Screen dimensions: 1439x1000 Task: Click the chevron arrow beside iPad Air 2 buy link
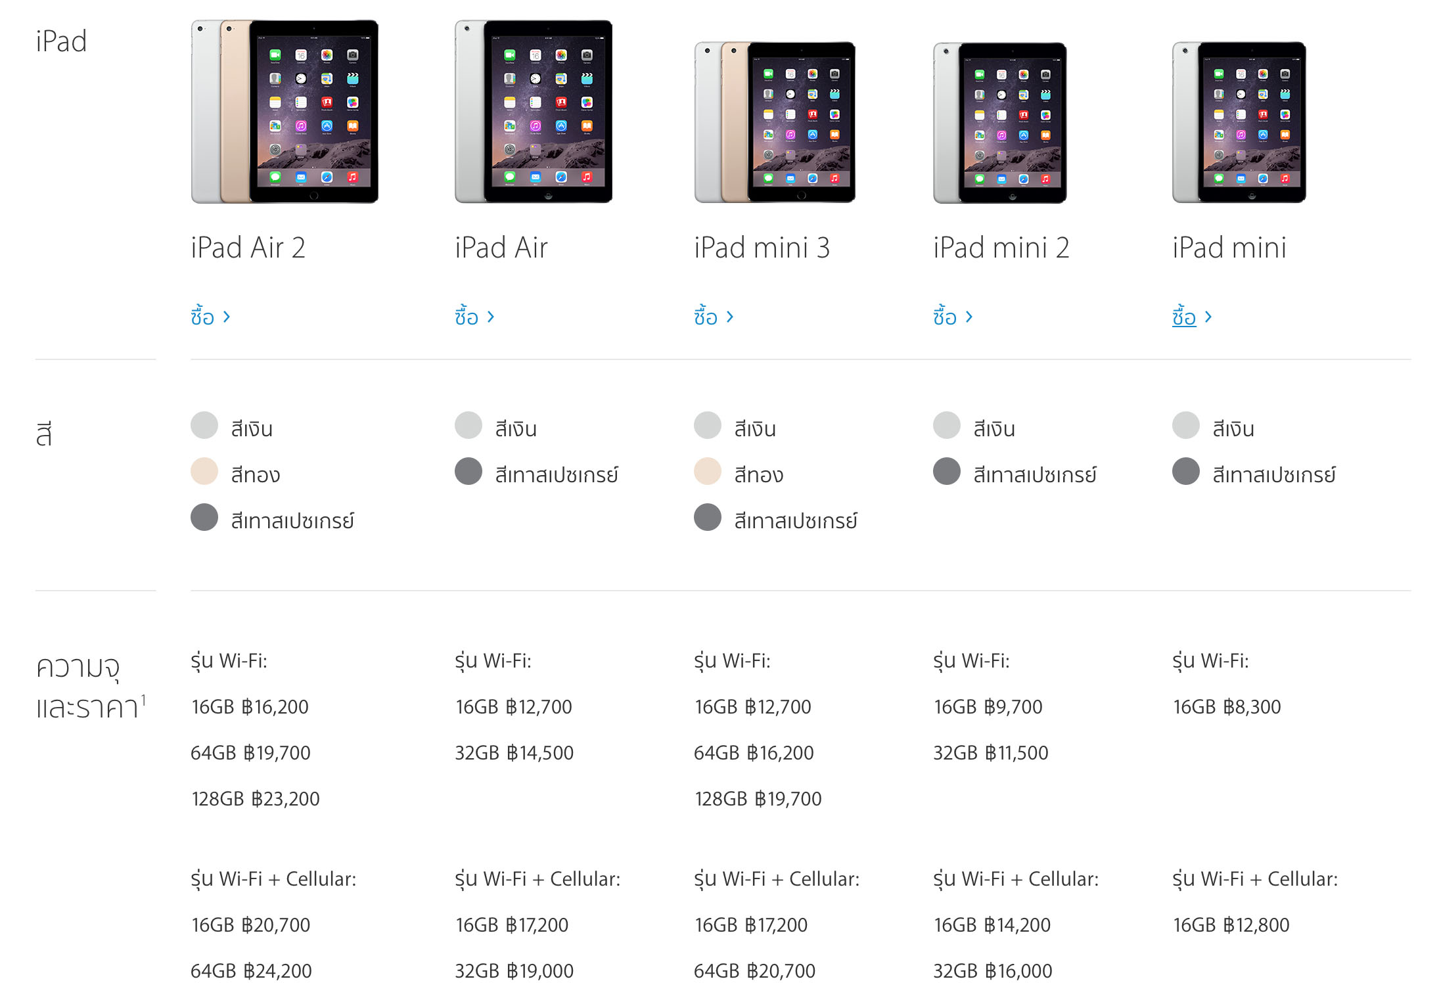coord(227,317)
